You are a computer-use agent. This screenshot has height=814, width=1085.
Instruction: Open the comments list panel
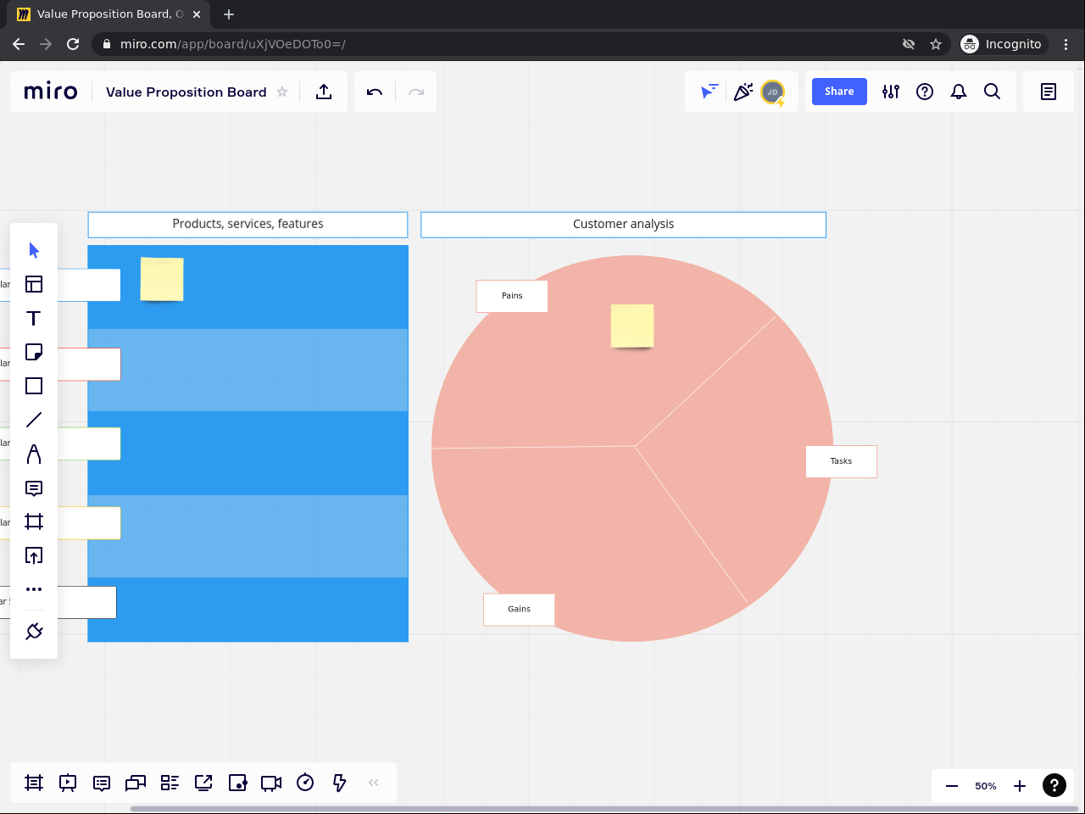[102, 783]
